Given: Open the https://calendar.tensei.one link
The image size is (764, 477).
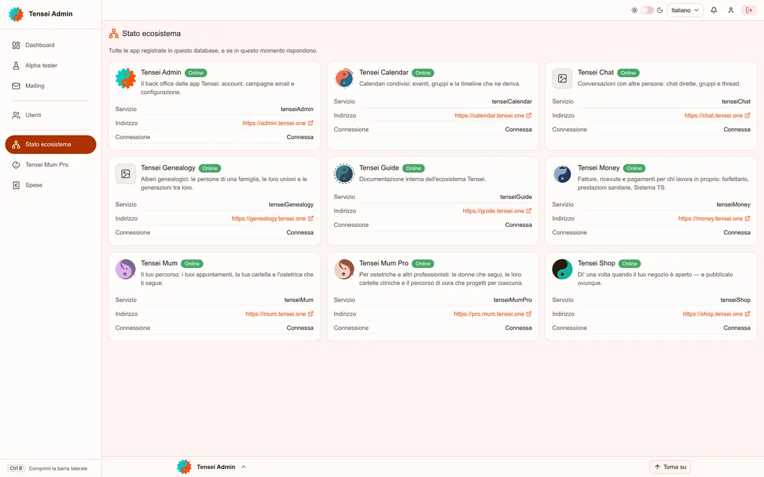Looking at the screenshot, I should 493,115.
